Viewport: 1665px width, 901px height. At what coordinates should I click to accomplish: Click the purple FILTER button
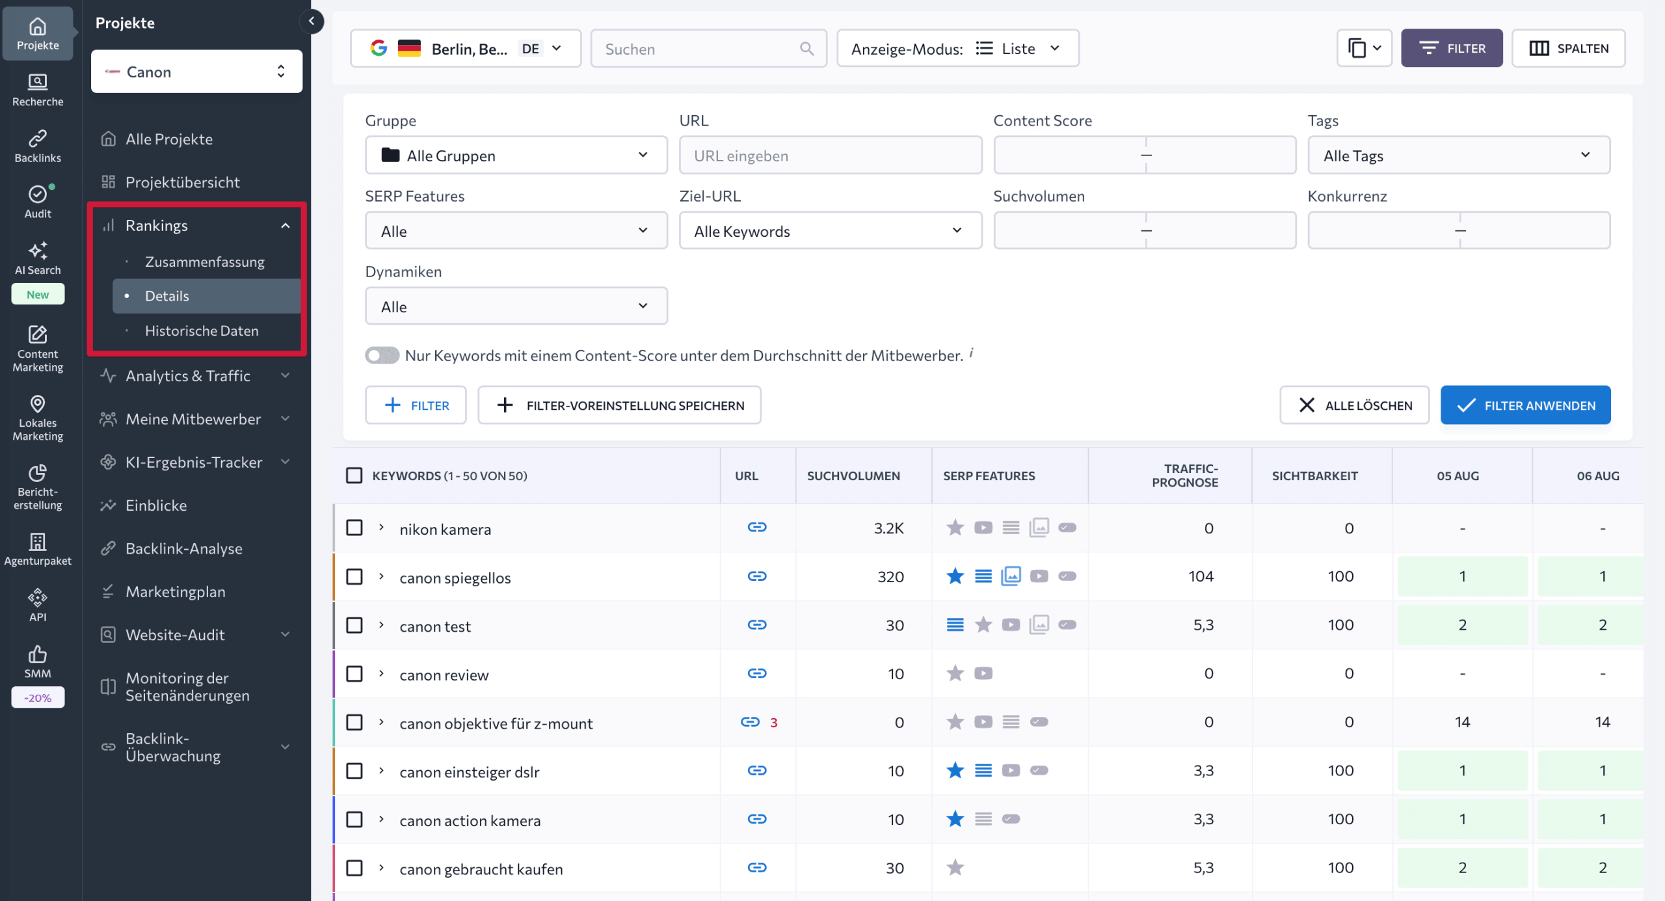[1451, 48]
